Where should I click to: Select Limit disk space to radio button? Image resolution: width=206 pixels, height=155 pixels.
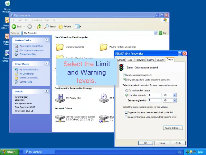126,95
